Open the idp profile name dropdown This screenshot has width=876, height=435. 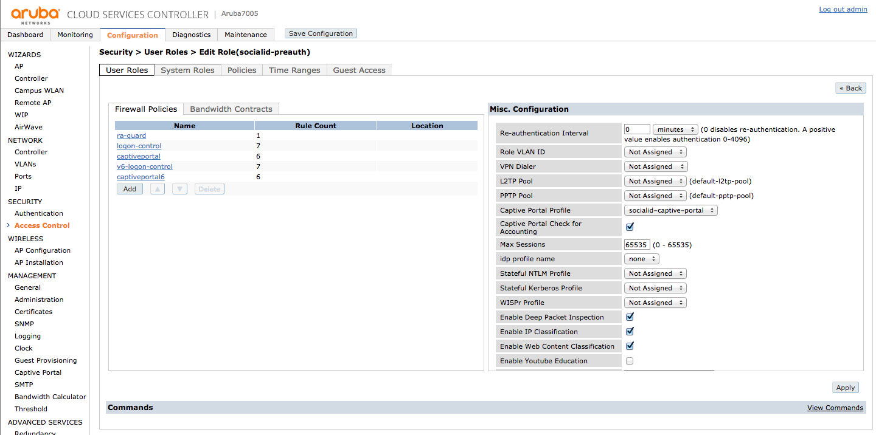tap(642, 259)
